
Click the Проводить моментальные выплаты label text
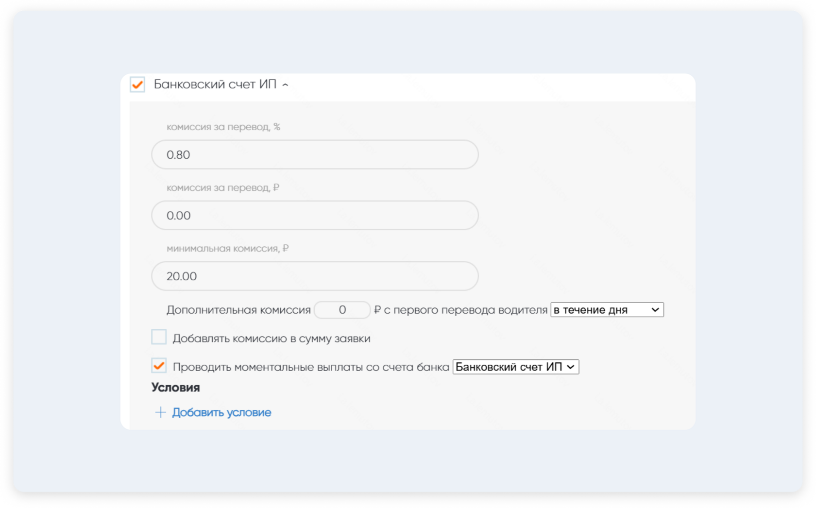coord(311,367)
